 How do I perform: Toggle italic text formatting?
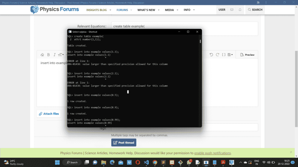[54, 55]
